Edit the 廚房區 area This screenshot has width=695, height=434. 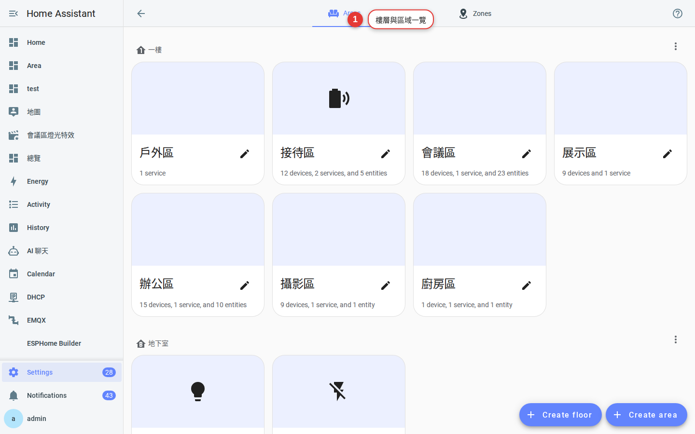[527, 285]
